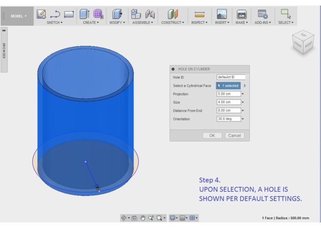321x228 pixels.
Task: Click the Zoom icon
Action: (x=151, y=218)
